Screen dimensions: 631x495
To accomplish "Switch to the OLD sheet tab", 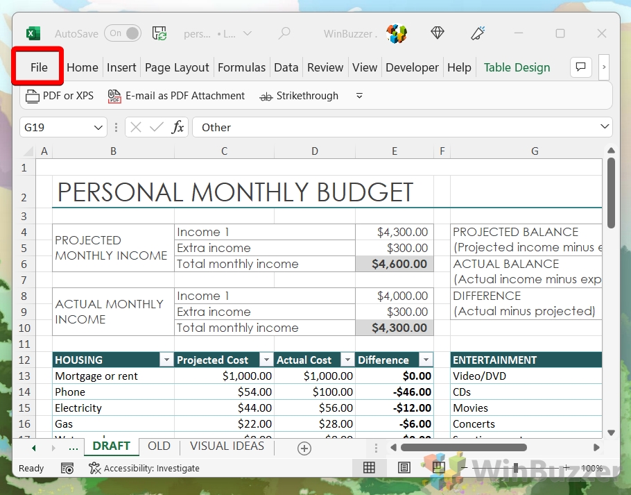I will pyautogui.click(x=159, y=446).
